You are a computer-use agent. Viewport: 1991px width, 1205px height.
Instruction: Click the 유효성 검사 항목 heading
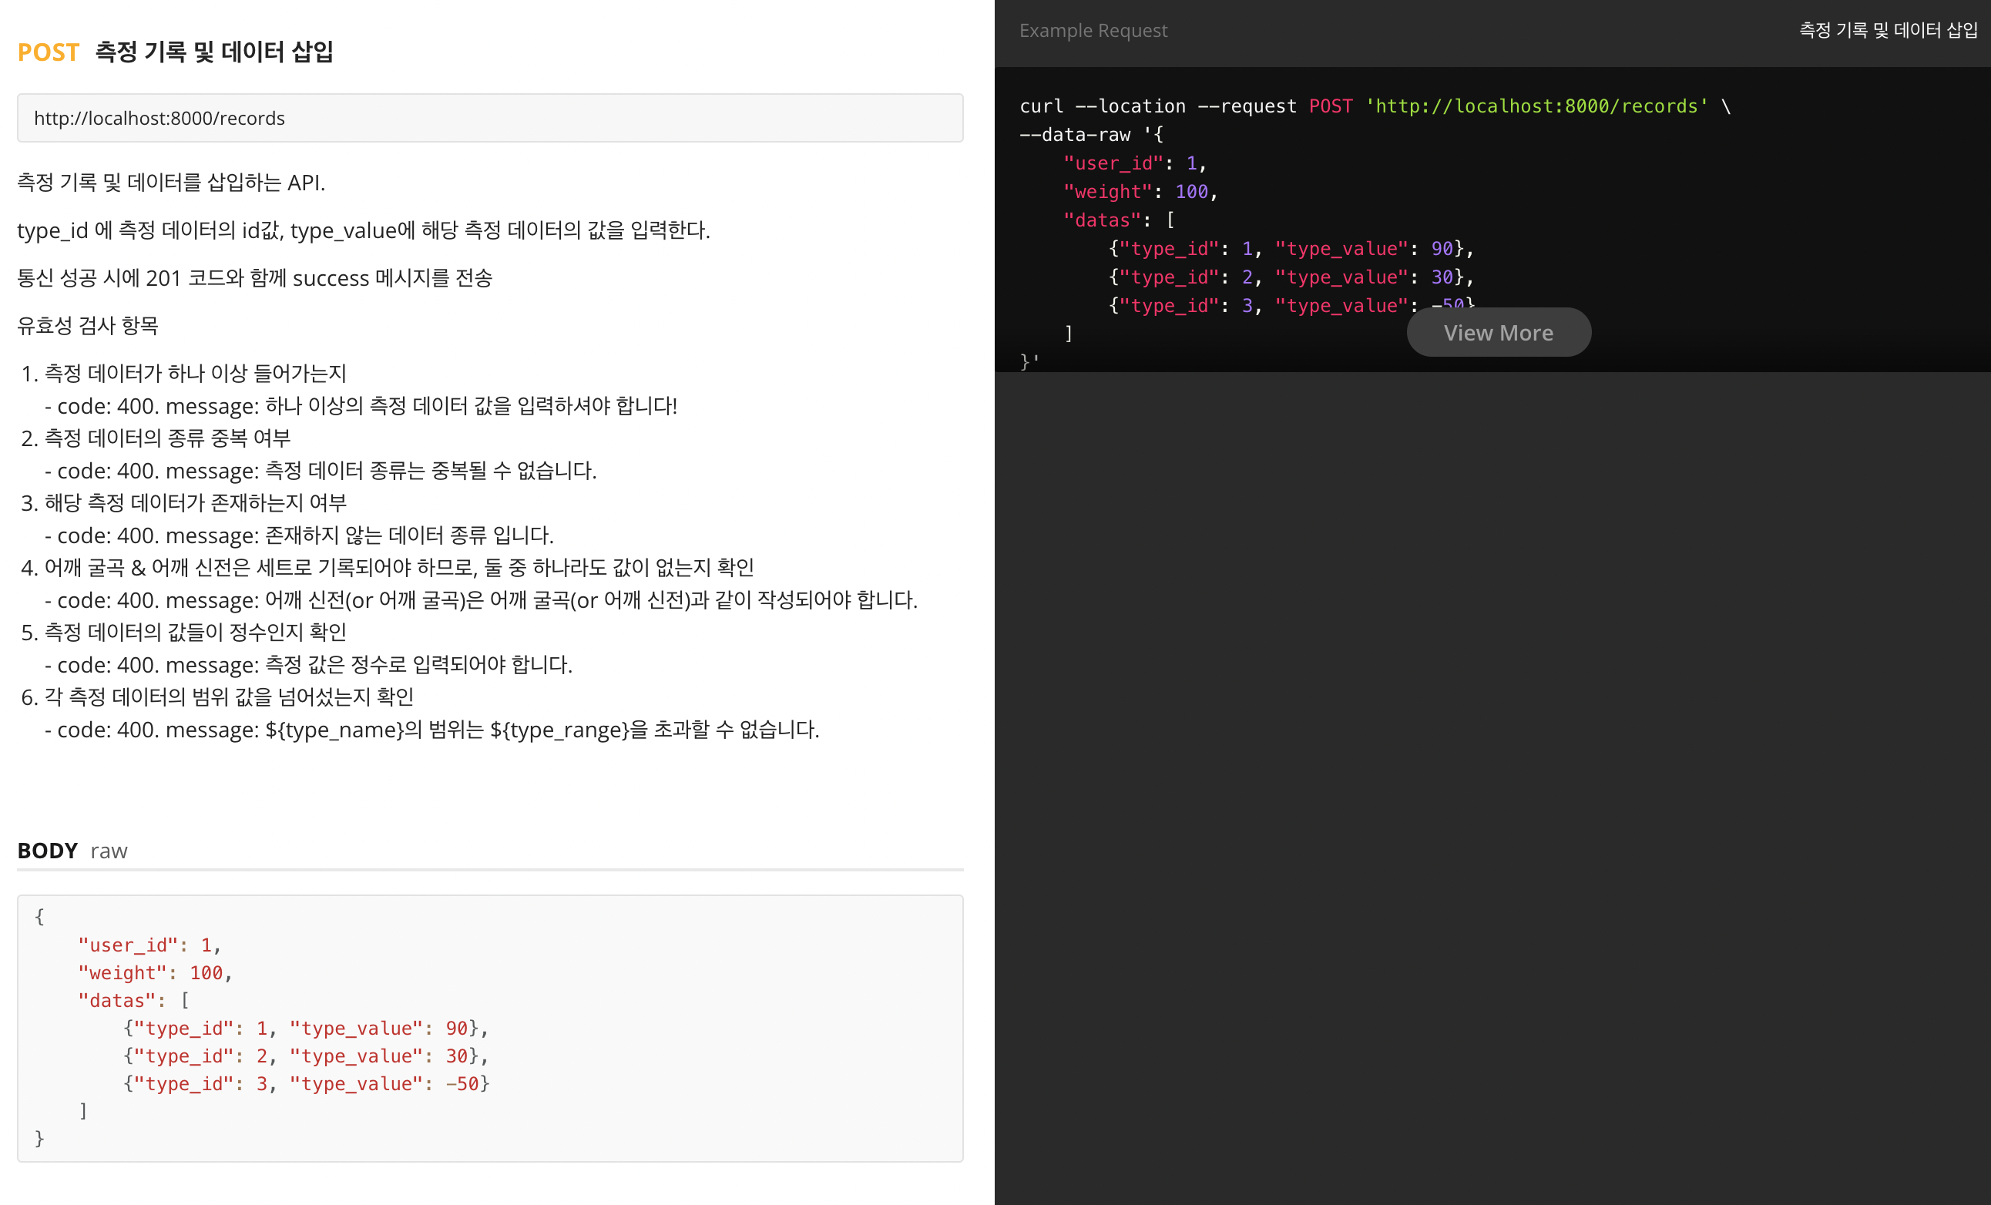click(88, 326)
